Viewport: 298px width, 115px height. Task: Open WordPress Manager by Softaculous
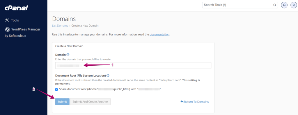(22, 33)
